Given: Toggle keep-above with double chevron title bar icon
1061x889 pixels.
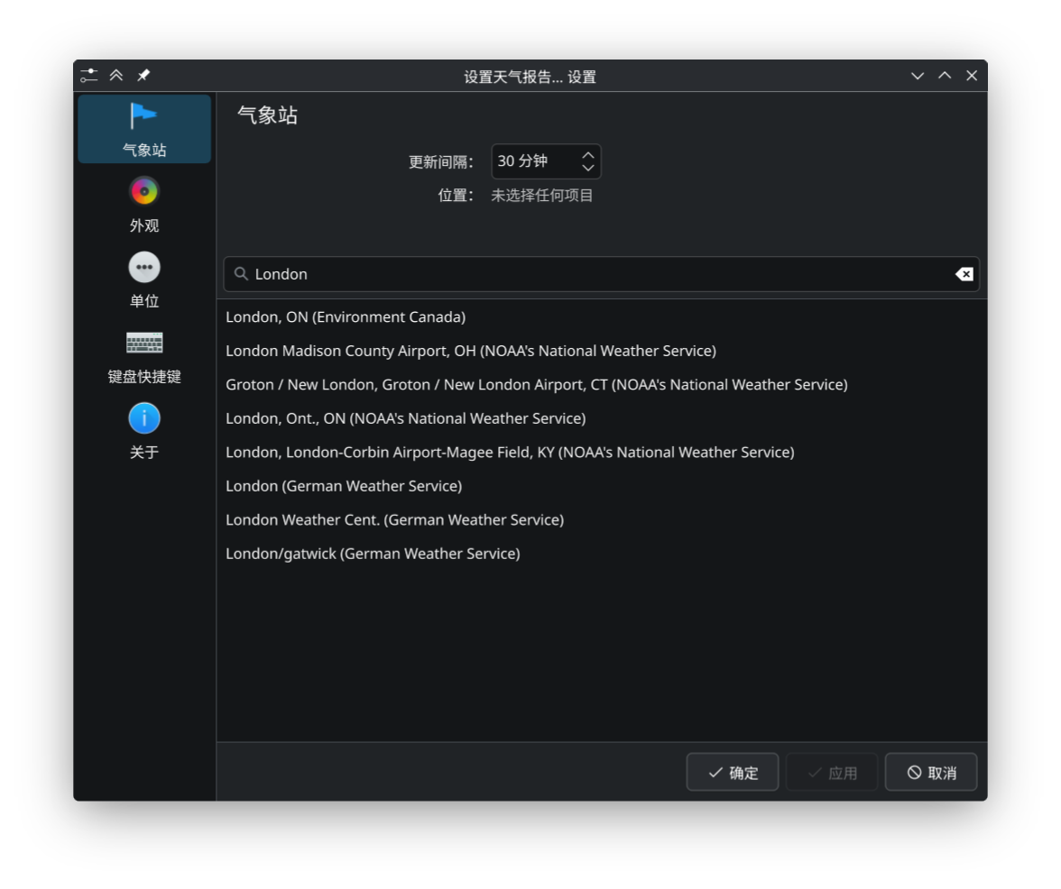Looking at the screenshot, I should (x=116, y=76).
